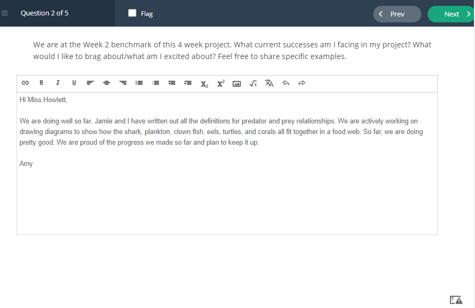
Task: Apply superscript formatting
Action: point(221,84)
